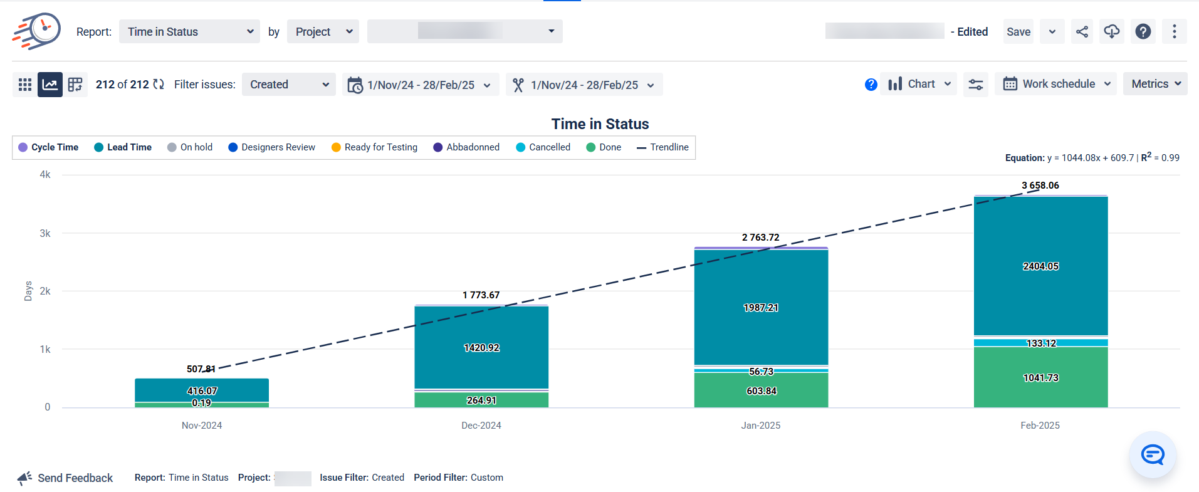Open the Metrics menu
The image size is (1199, 492).
click(1155, 84)
